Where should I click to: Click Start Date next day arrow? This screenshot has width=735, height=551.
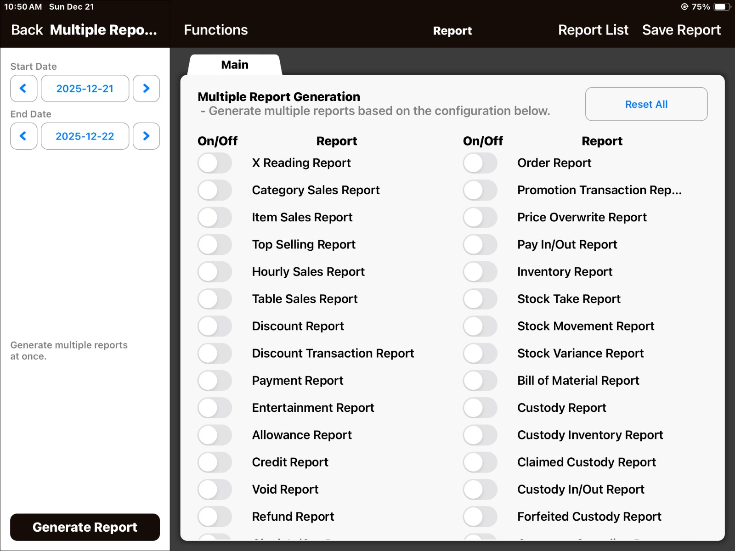click(x=146, y=89)
